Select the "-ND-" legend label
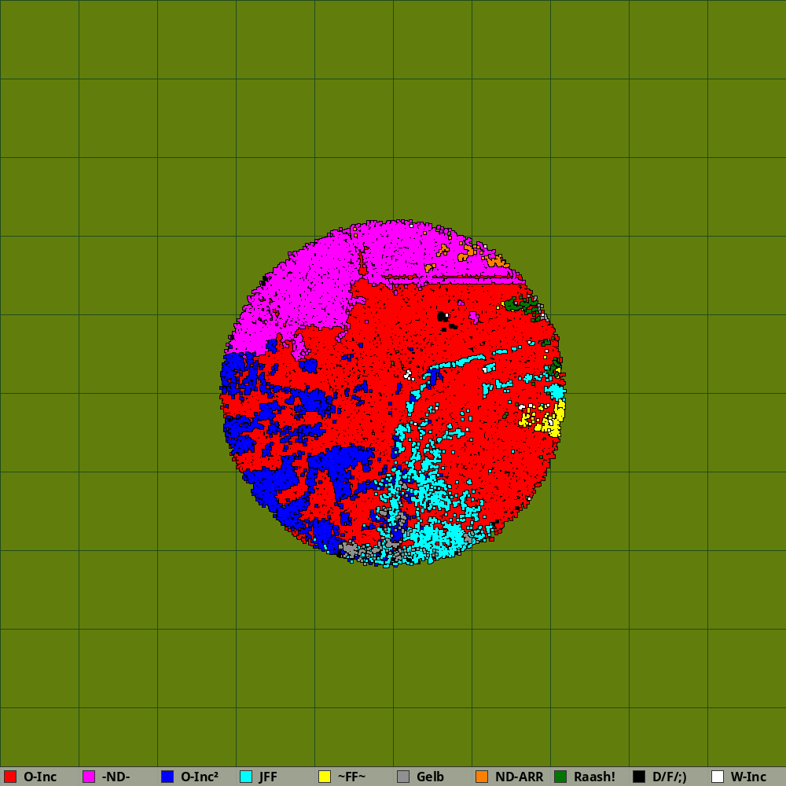 pos(116,777)
